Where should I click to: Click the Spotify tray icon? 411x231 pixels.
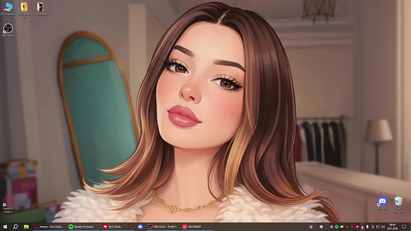point(337,227)
